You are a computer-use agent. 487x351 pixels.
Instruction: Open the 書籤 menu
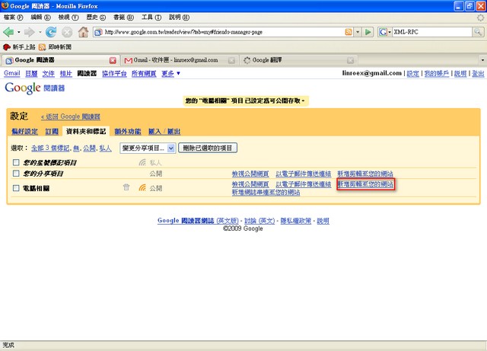click(x=123, y=18)
